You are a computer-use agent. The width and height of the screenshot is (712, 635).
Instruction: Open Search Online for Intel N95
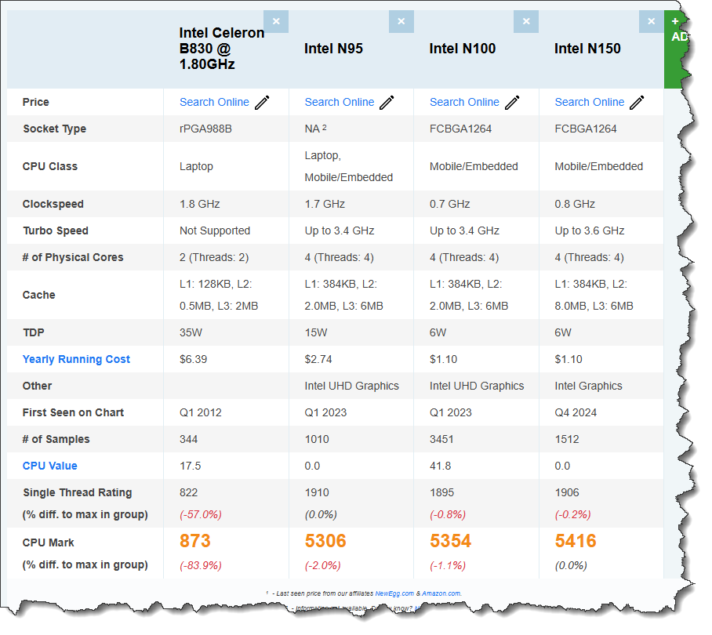point(340,102)
